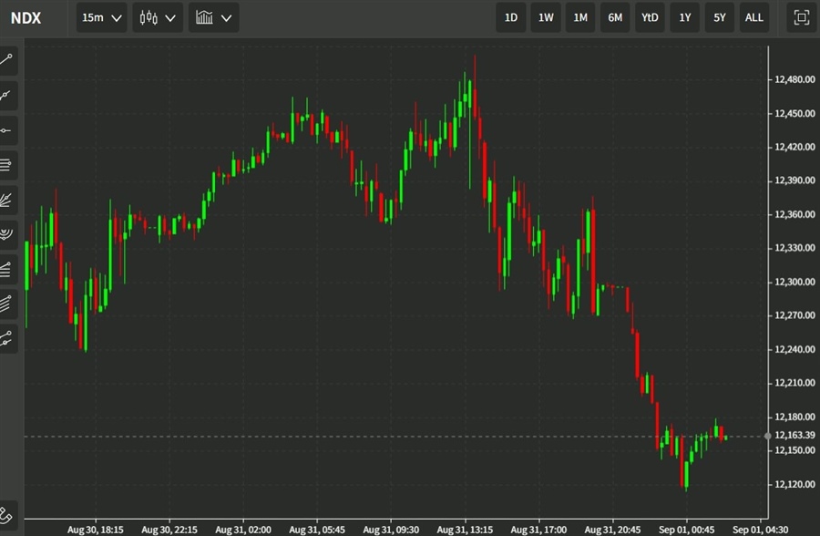The image size is (820, 536).
Task: Click the NDX symbol label
Action: click(x=26, y=18)
